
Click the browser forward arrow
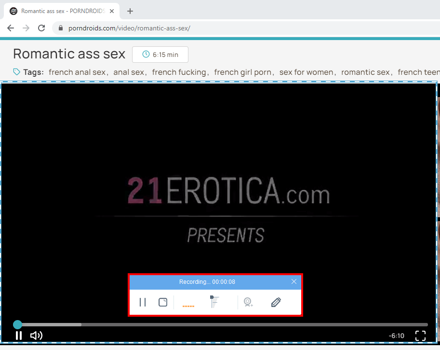26,28
